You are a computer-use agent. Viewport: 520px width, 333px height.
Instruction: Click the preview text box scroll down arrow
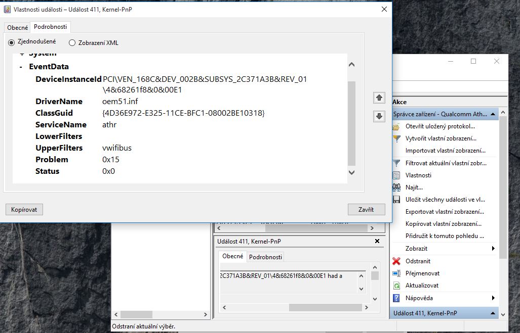click(x=361, y=289)
